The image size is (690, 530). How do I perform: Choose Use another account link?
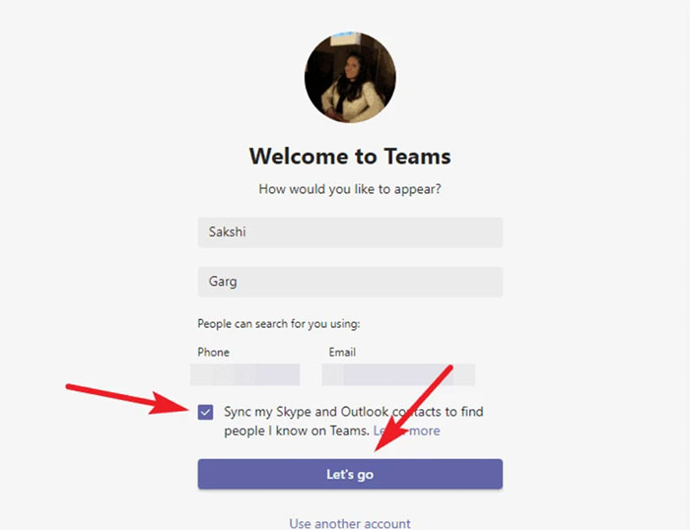pyautogui.click(x=350, y=523)
